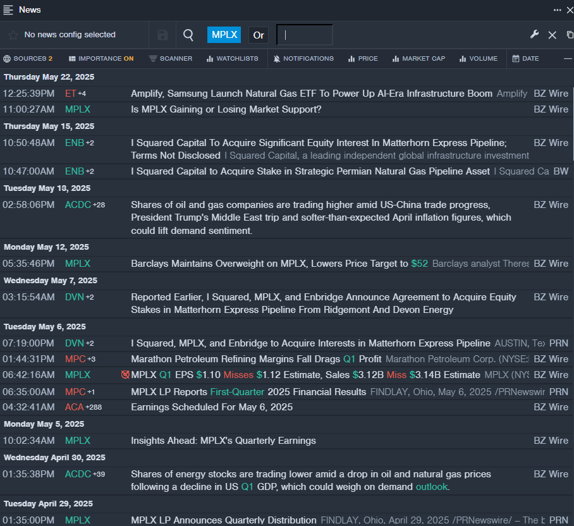
Task: Click the MPC +1 ticker at 06:35:00AM
Action: (75, 392)
